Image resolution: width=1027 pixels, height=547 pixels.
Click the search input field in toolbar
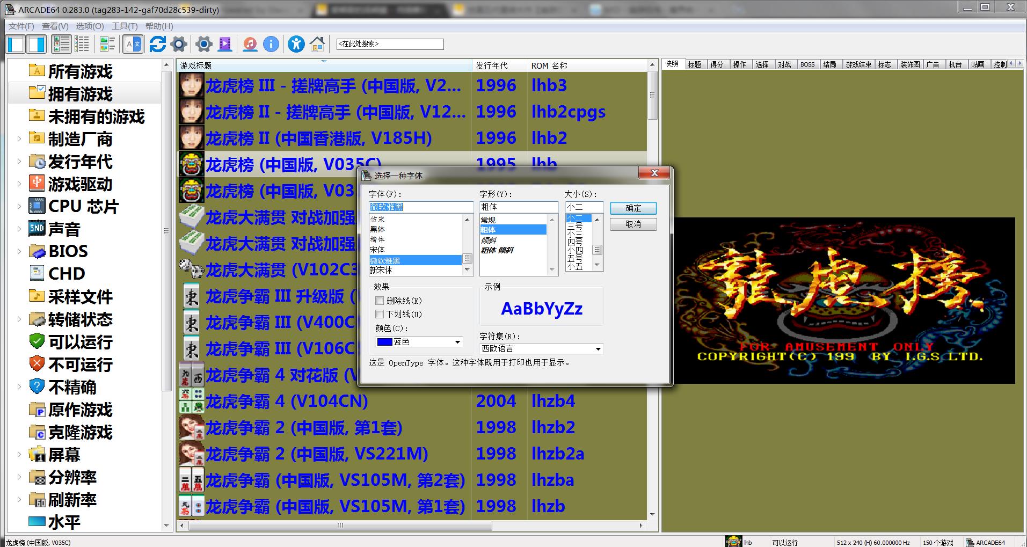390,44
